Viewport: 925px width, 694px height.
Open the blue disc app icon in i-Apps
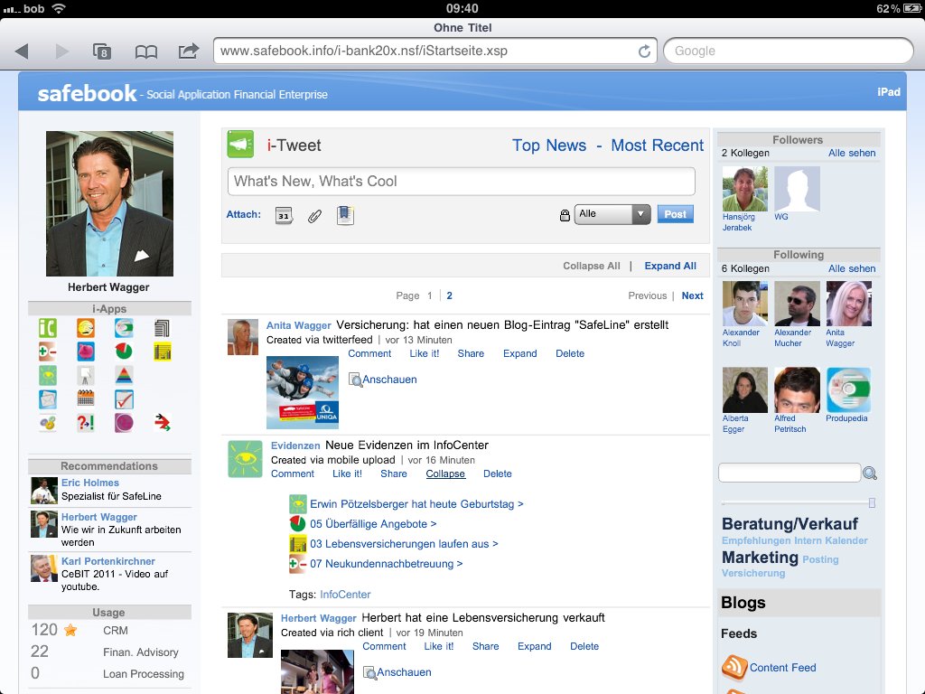[123, 328]
